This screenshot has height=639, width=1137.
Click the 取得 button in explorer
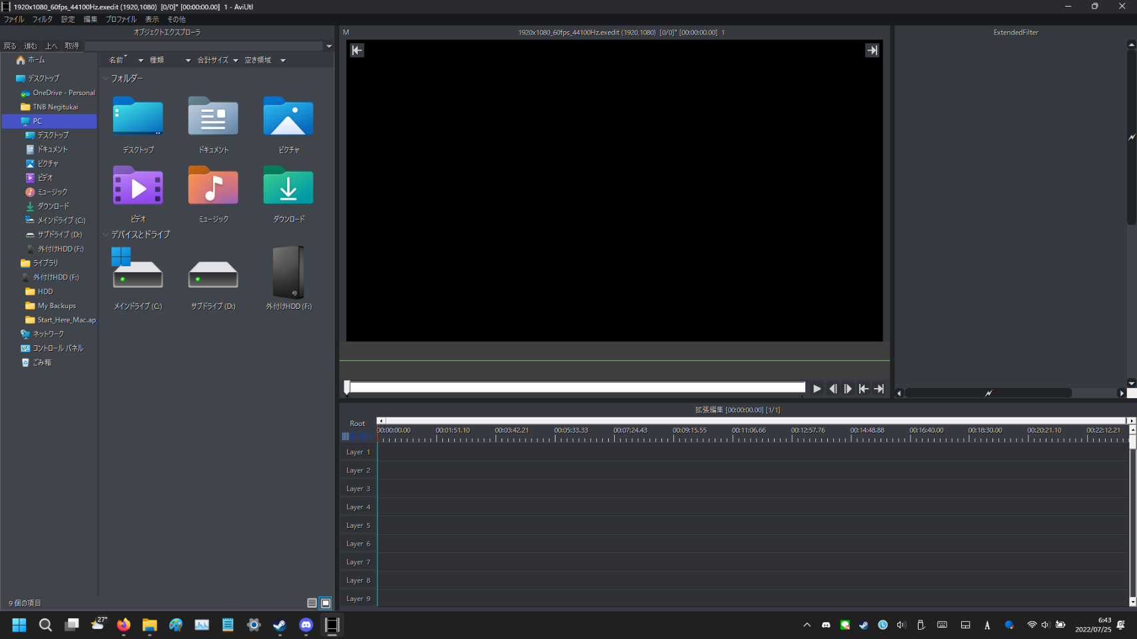(x=72, y=46)
